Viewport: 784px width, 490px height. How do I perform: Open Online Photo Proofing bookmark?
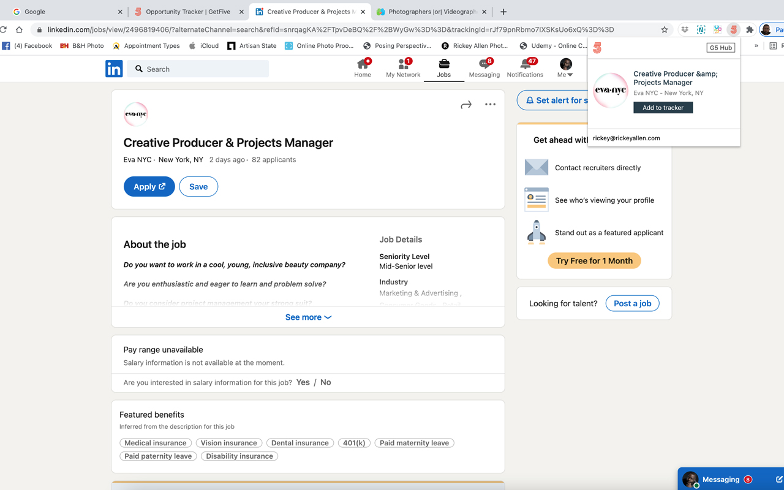pyautogui.click(x=319, y=45)
